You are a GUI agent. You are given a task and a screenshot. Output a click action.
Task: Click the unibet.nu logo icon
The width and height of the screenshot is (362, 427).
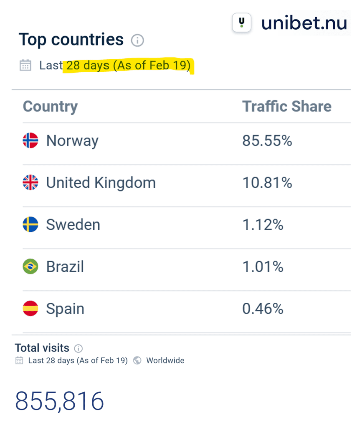click(242, 23)
